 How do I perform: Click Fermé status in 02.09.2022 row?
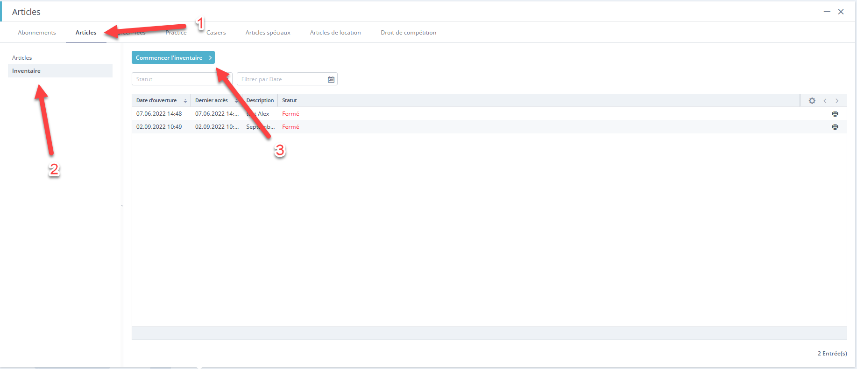coord(290,127)
